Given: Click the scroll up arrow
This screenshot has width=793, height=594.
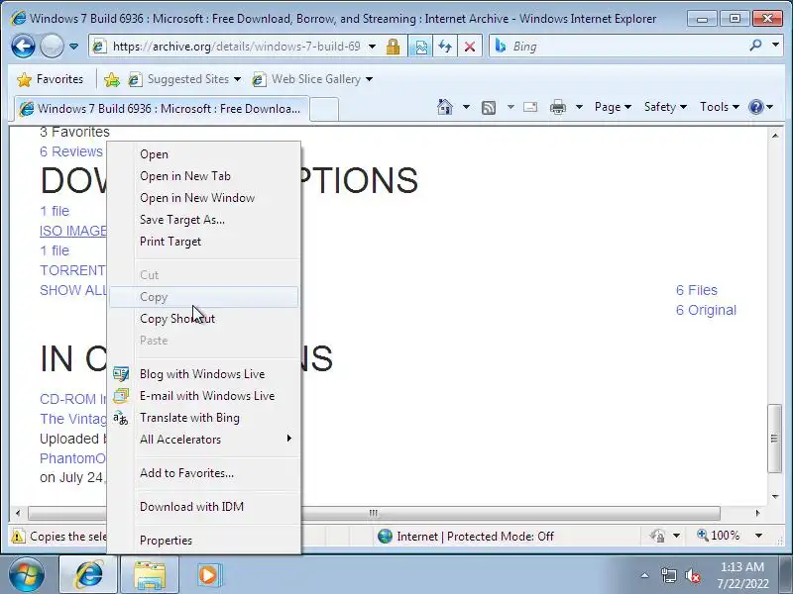Looking at the screenshot, I should tap(775, 136).
